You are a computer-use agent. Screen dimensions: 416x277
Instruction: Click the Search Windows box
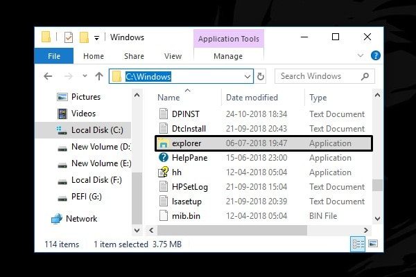pos(319,76)
